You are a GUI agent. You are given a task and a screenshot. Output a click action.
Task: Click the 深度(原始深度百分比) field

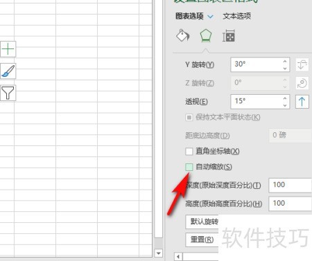(291, 185)
